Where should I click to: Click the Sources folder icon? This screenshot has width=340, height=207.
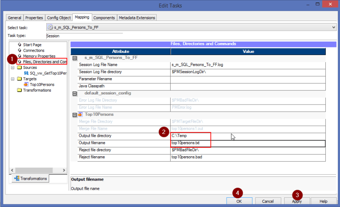coord(19,68)
